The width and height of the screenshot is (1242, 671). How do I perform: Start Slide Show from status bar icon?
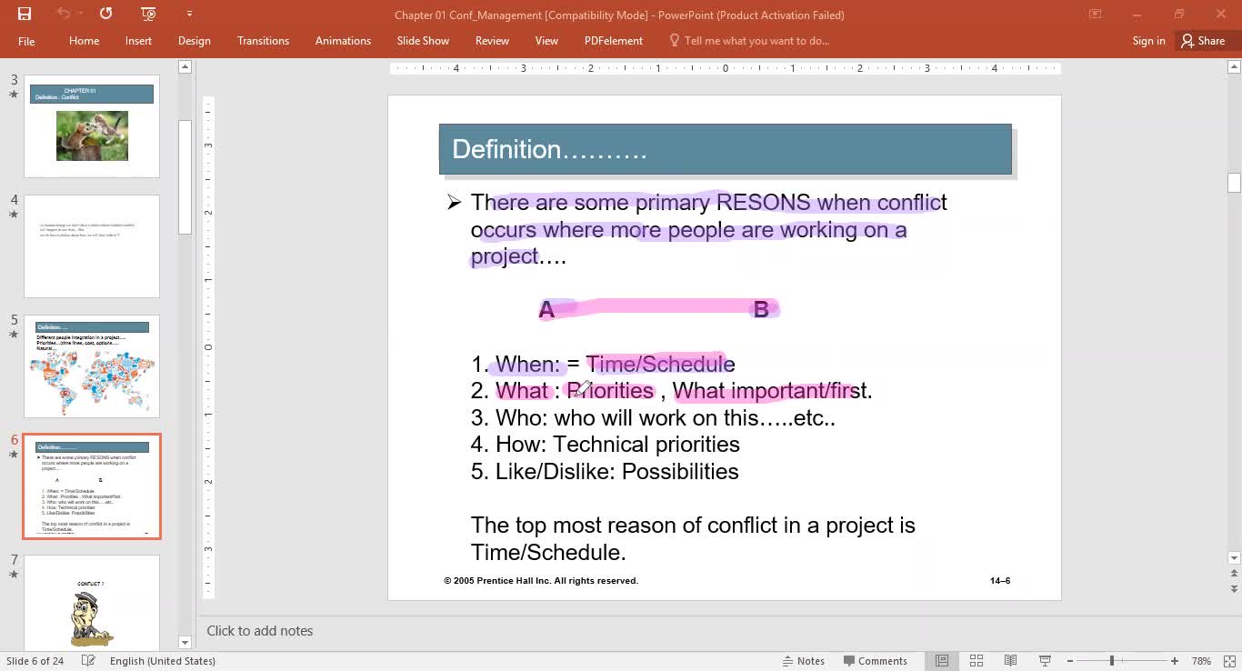[1045, 661]
